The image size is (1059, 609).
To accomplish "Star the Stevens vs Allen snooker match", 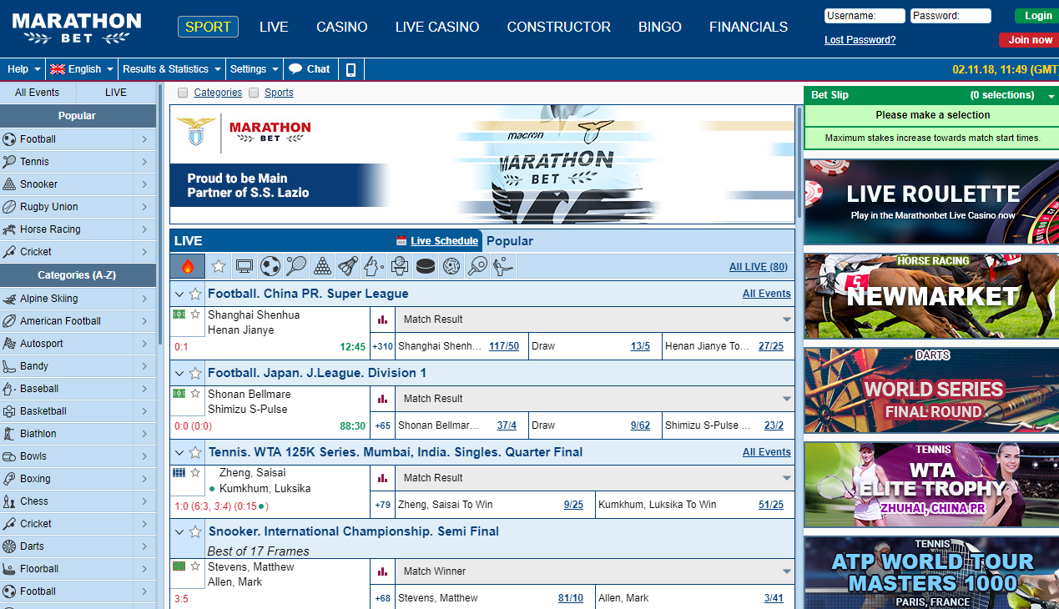I will click(195, 566).
